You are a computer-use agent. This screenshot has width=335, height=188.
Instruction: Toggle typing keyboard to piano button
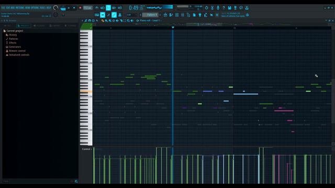coord(96,15)
